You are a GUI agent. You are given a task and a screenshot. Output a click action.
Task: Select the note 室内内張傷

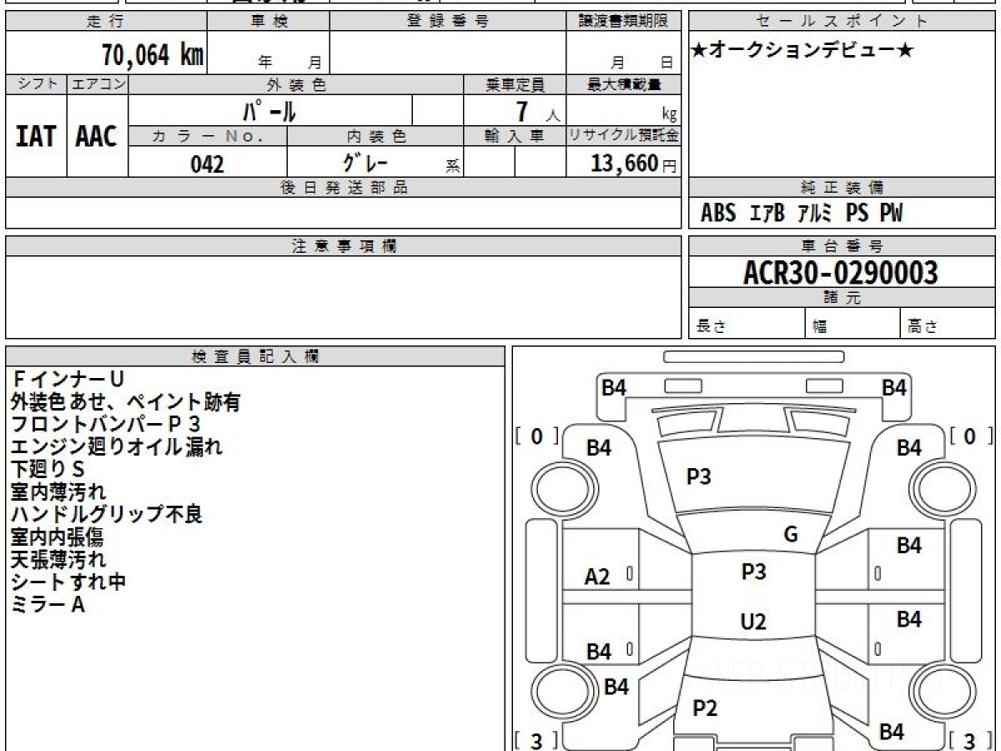pos(58,537)
